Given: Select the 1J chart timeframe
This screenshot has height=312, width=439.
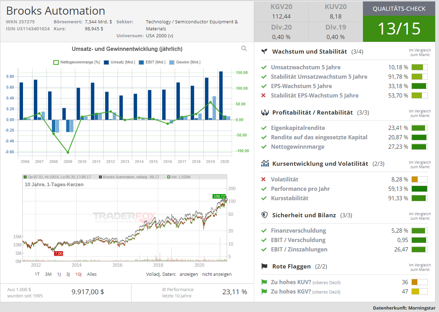Looking at the screenshot, I should [59, 274].
